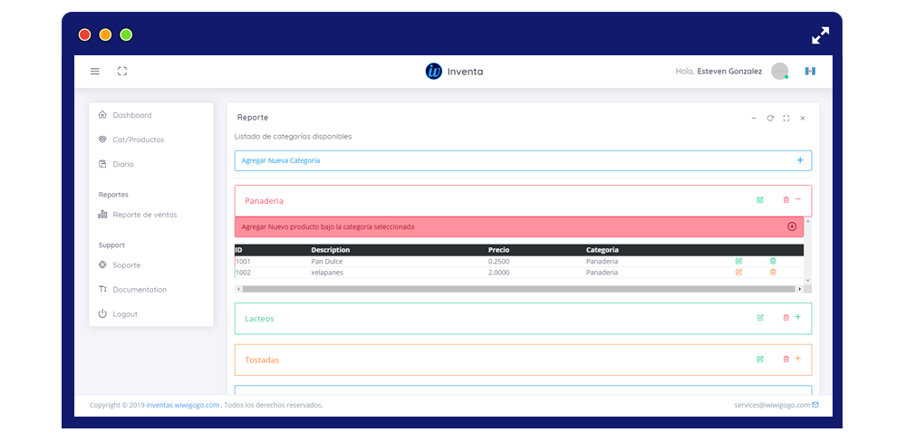Delete the Panaderia category with trash icon
This screenshot has height=442, width=906.
(x=786, y=200)
